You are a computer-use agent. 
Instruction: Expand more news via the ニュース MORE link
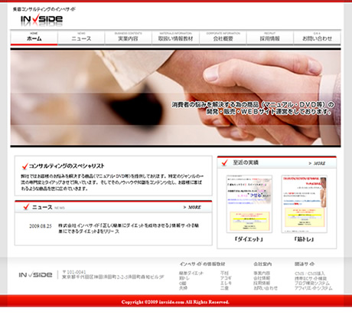pyautogui.click(x=192, y=207)
